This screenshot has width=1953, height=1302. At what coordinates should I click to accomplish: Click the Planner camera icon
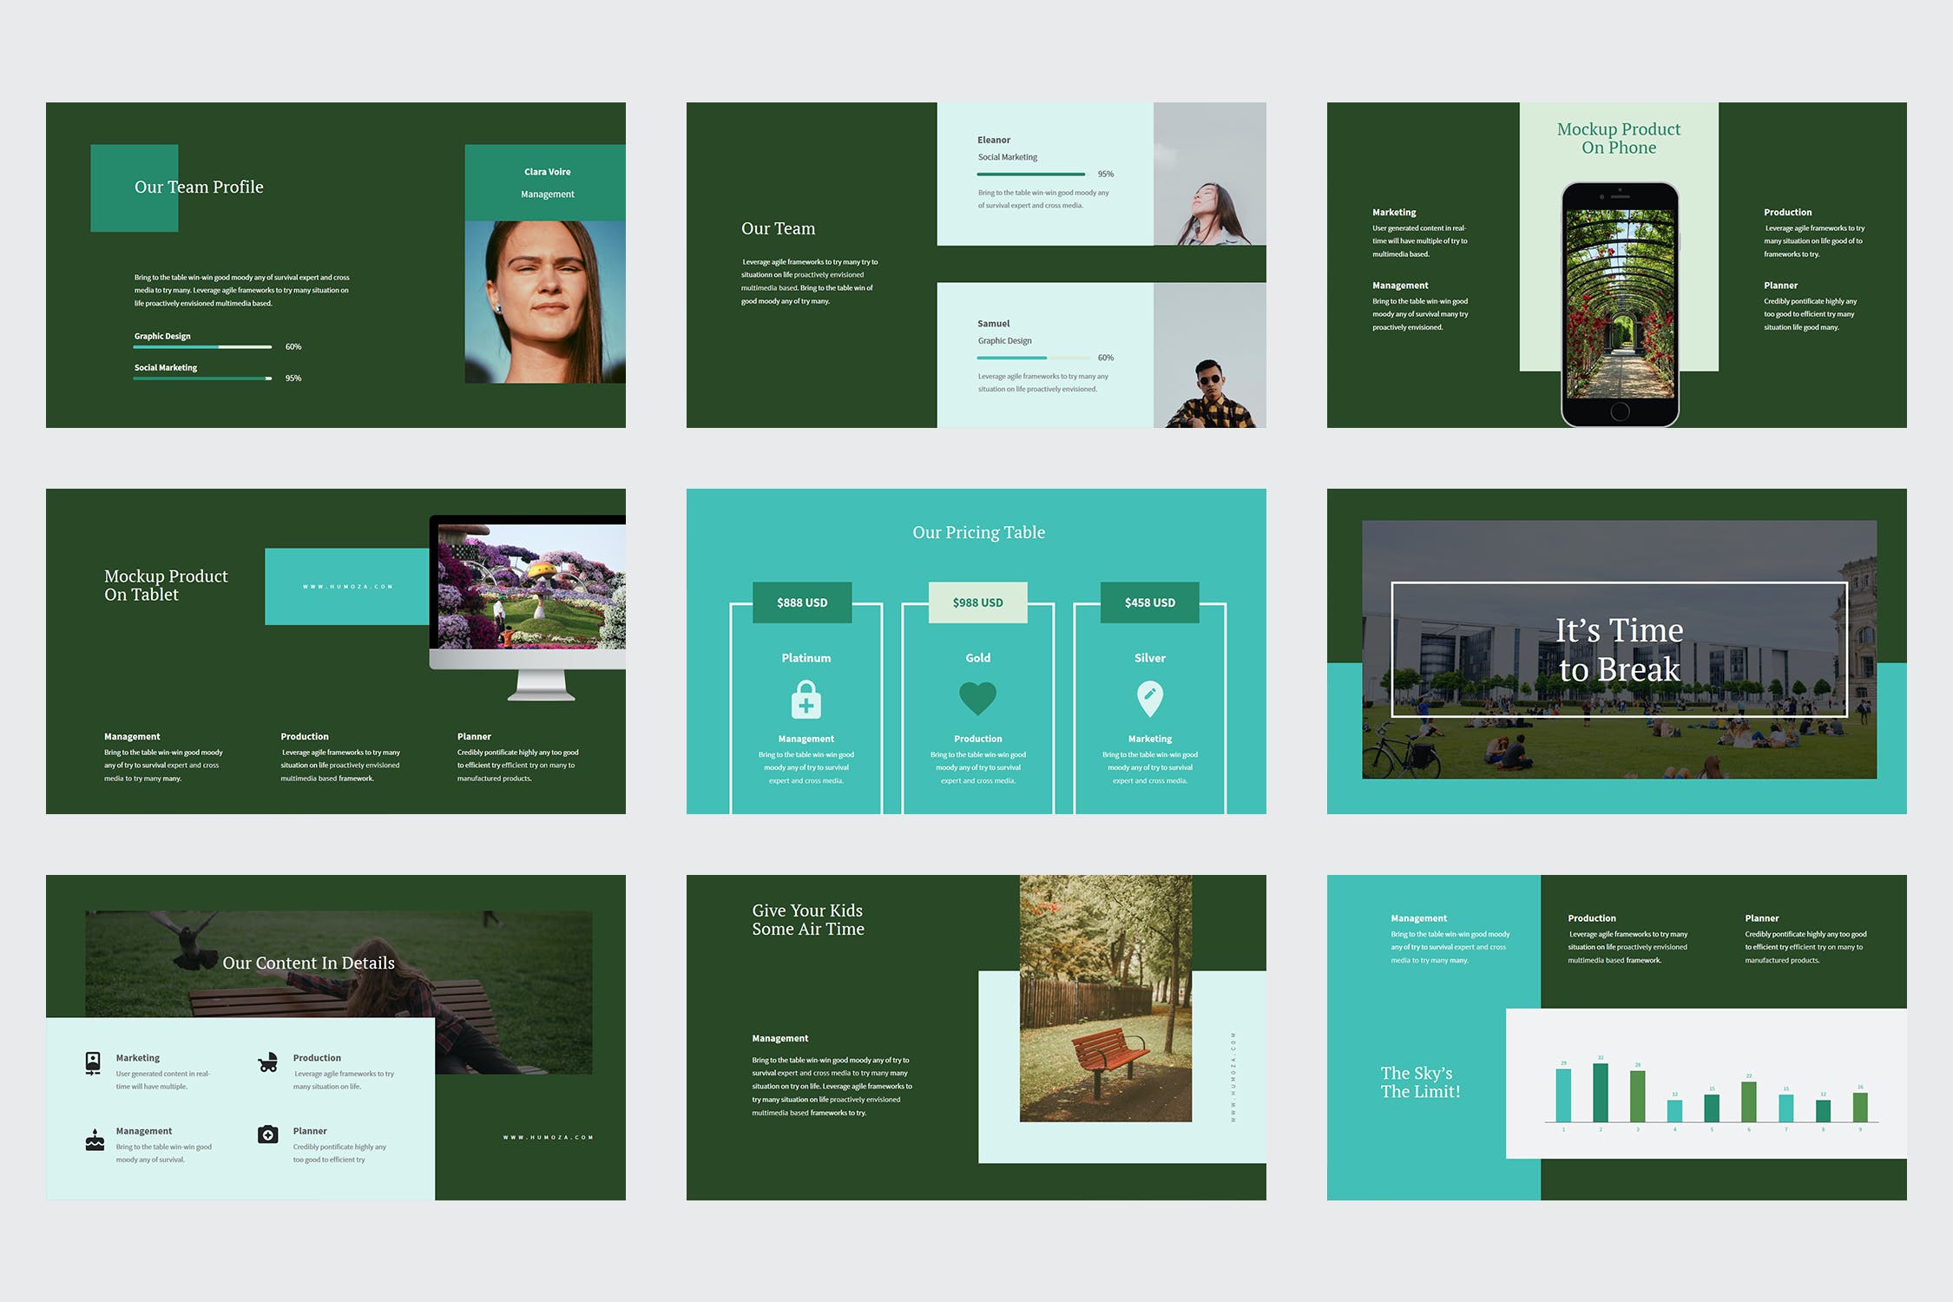click(x=268, y=1134)
